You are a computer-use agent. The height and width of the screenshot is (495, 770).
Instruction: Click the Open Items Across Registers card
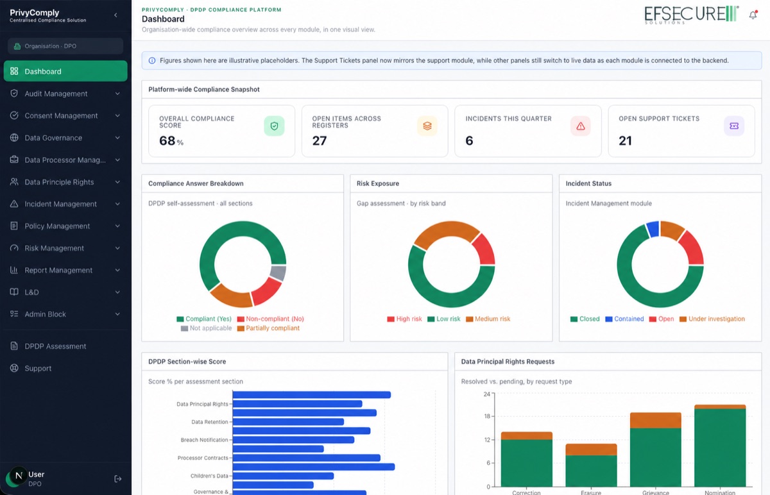[x=375, y=131]
